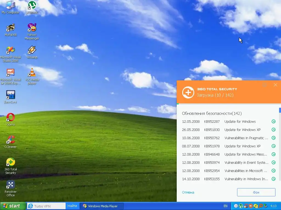Click the KB946648 identifier text

click(212, 154)
